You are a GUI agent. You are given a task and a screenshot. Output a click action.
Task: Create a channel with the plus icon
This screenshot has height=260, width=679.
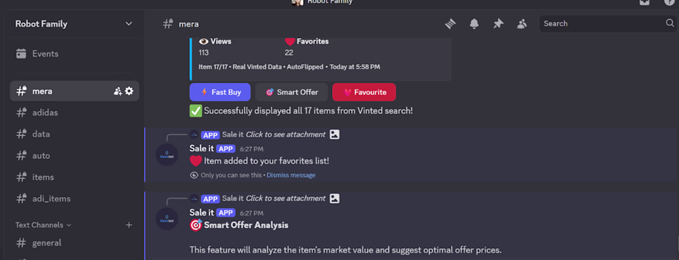click(129, 225)
